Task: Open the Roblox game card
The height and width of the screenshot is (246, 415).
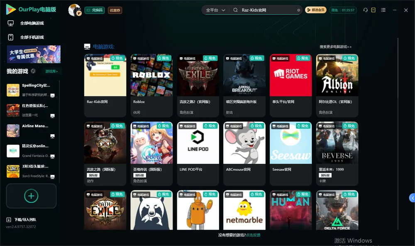Action: [x=151, y=85]
